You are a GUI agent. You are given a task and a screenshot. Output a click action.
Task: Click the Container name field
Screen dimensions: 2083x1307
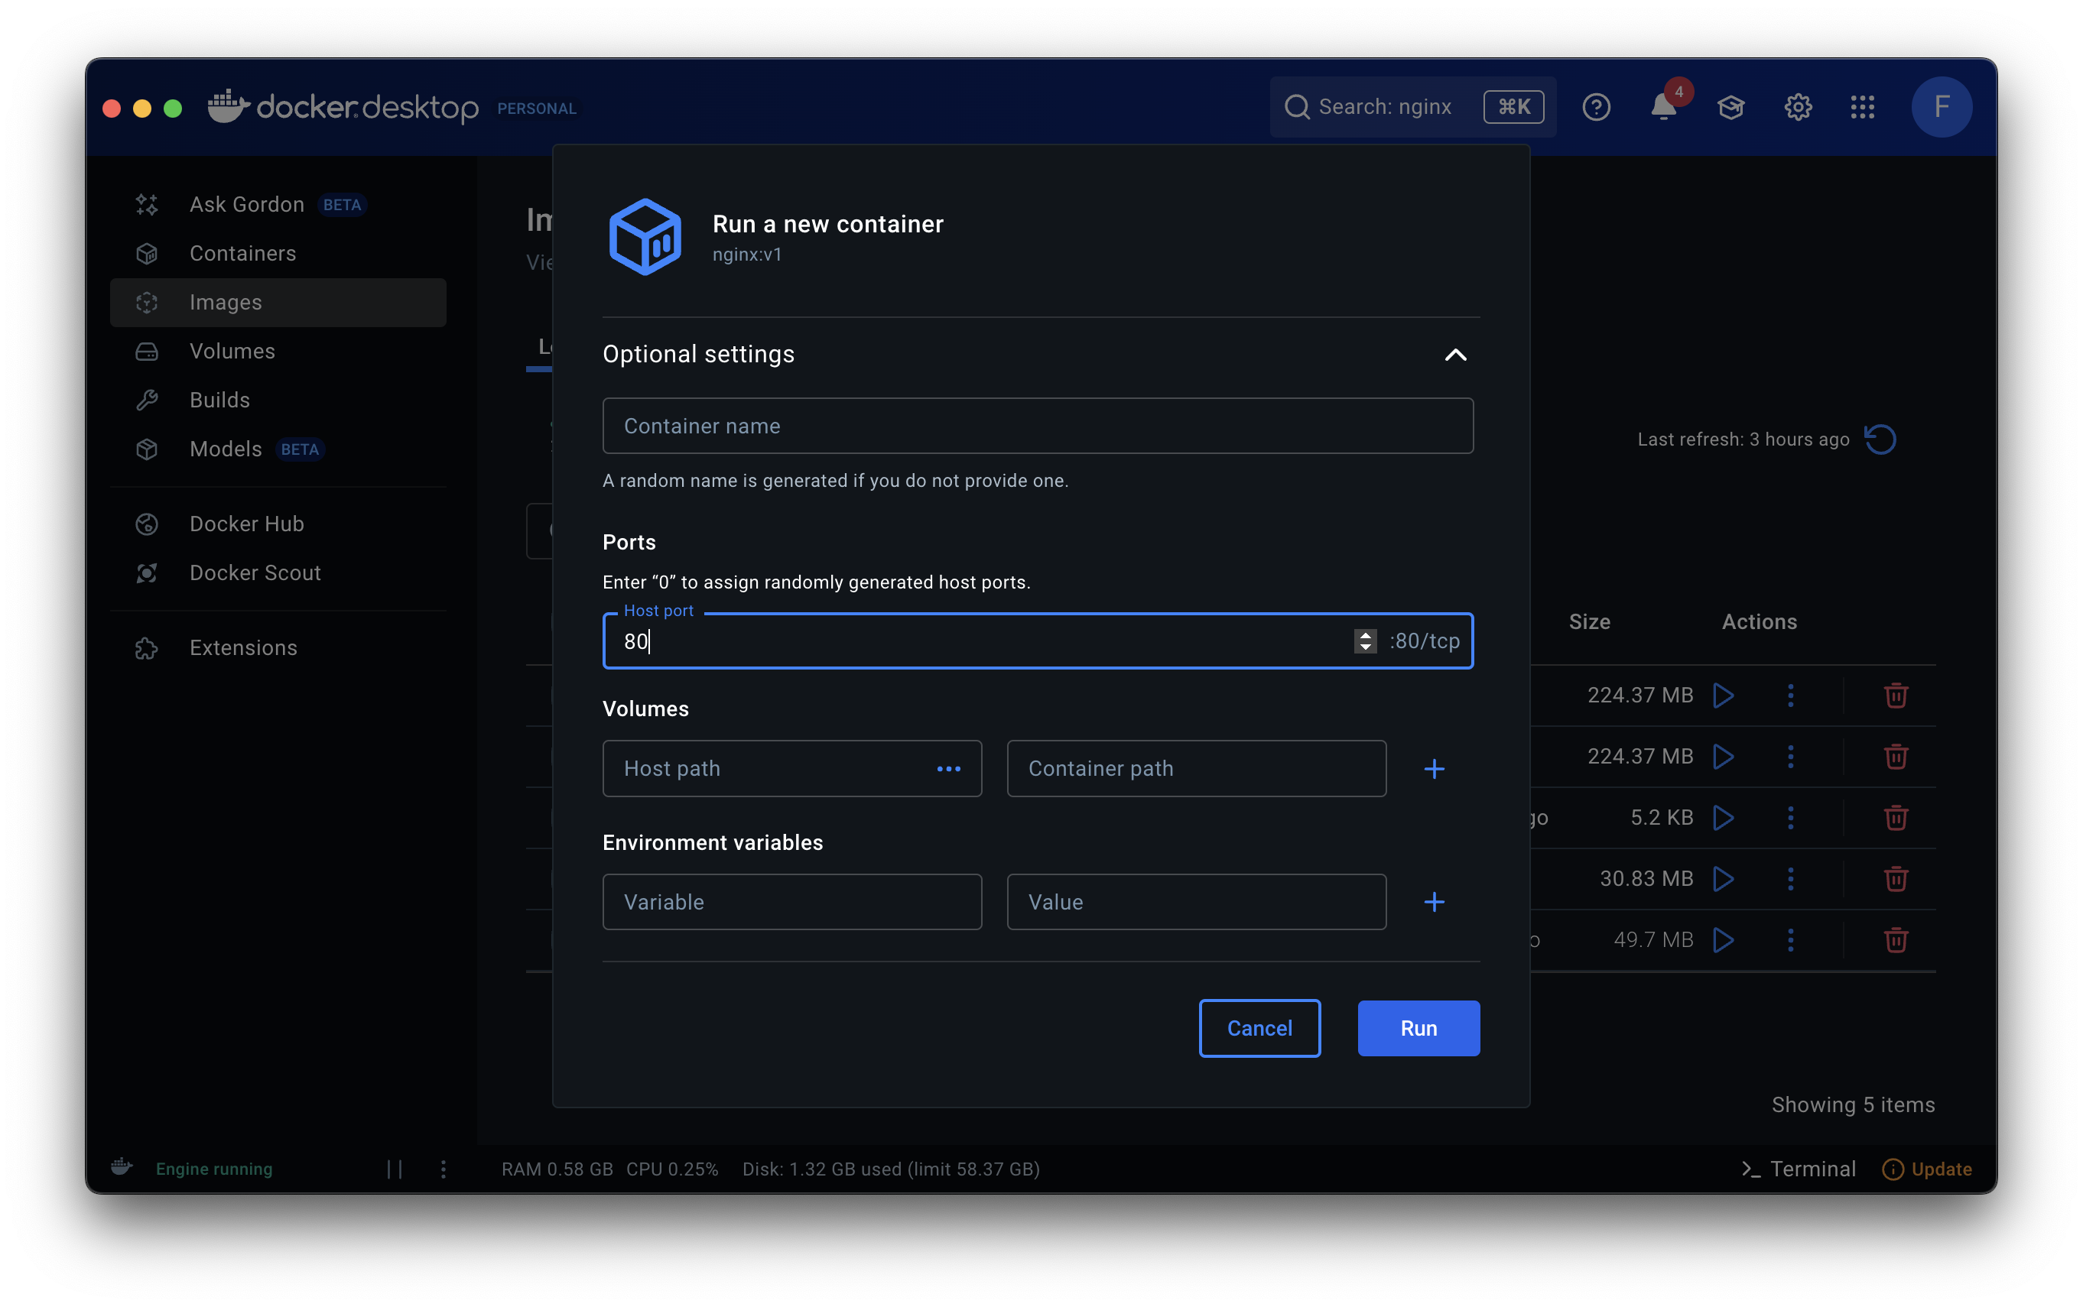[x=1038, y=426]
